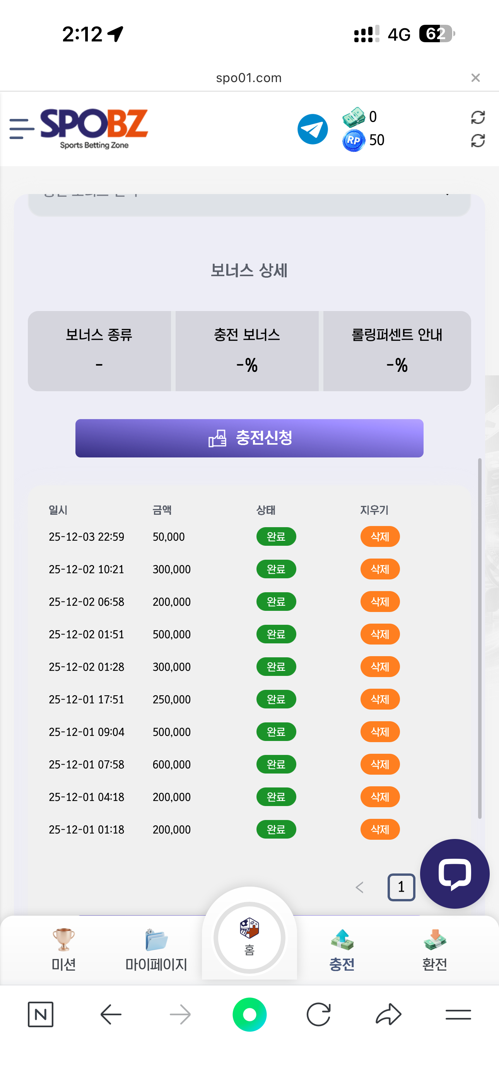Open the browser options menu lines

(458, 1014)
